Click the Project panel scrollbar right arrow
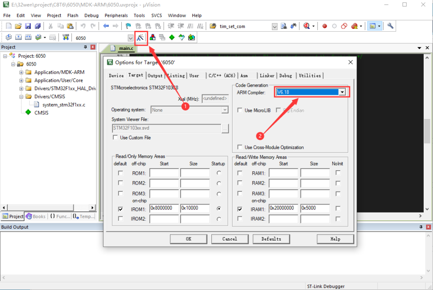Image resolution: width=433 pixels, height=290 pixels. point(93,207)
